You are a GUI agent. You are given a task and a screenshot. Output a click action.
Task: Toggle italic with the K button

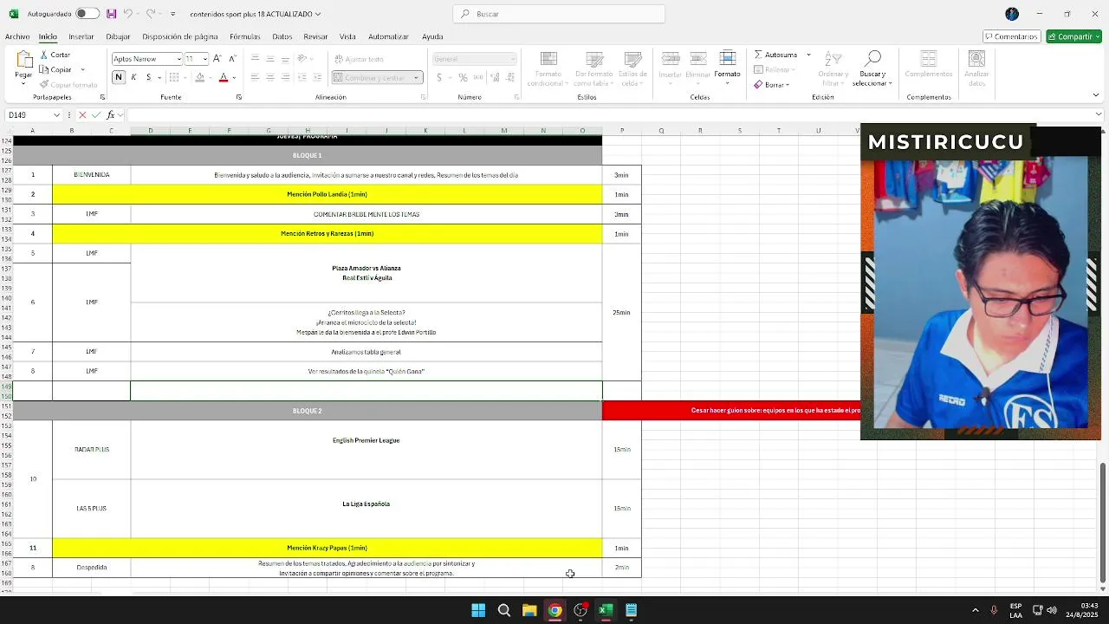(133, 77)
